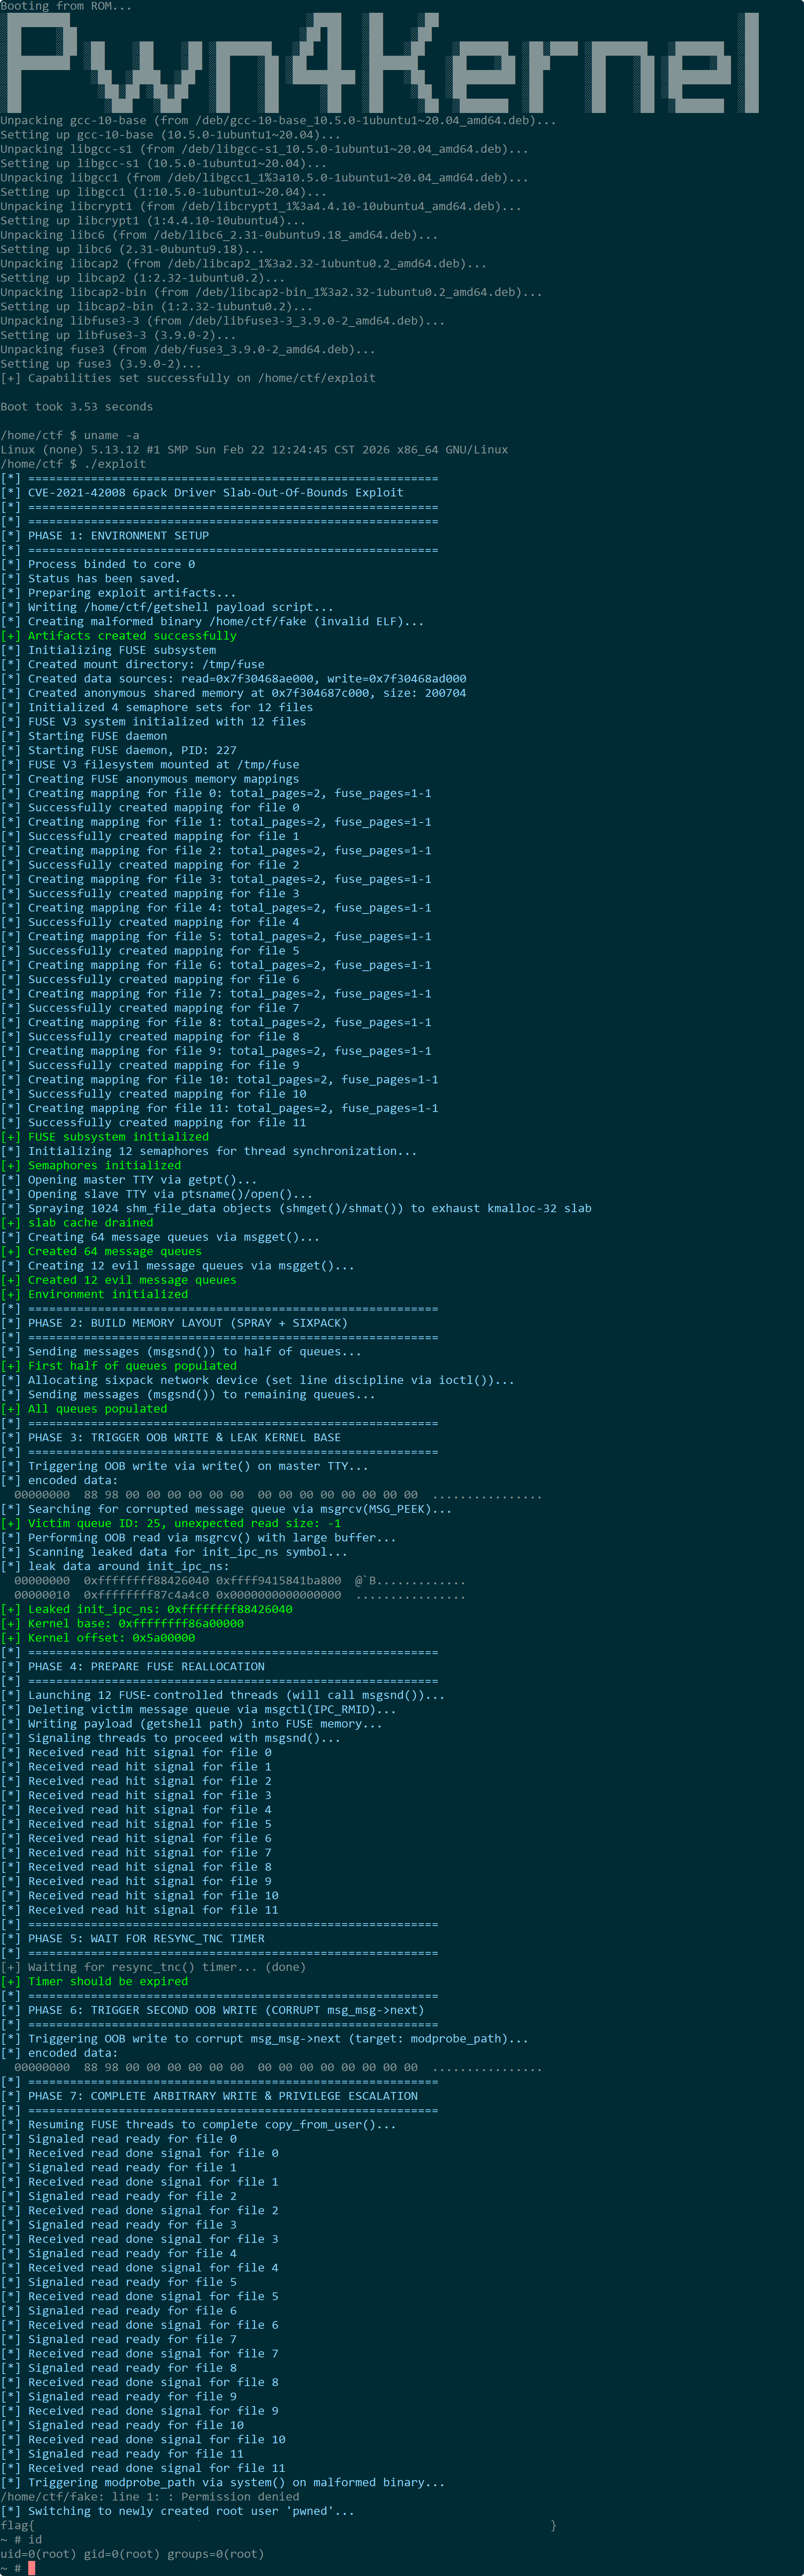
Task: Click 'Process binded to core 0' line
Action: pyautogui.click(x=98, y=564)
